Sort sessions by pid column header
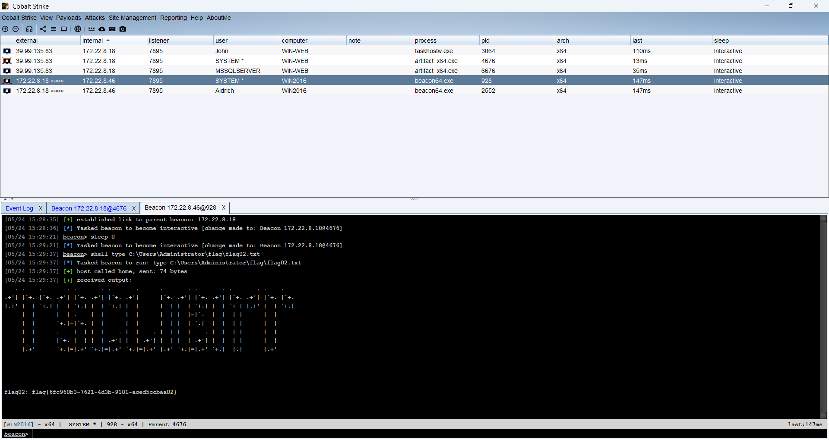The width and height of the screenshot is (829, 440). tap(517, 41)
